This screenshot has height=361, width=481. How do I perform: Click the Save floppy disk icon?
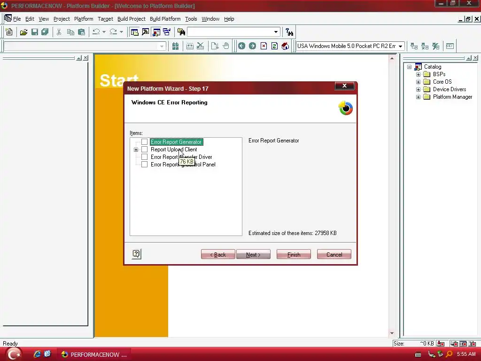pyautogui.click(x=34, y=32)
